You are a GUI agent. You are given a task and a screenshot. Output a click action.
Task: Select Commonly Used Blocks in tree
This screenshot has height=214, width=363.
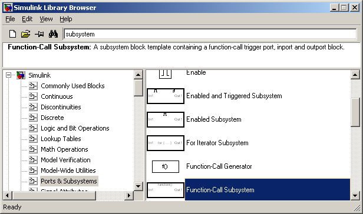click(x=72, y=86)
